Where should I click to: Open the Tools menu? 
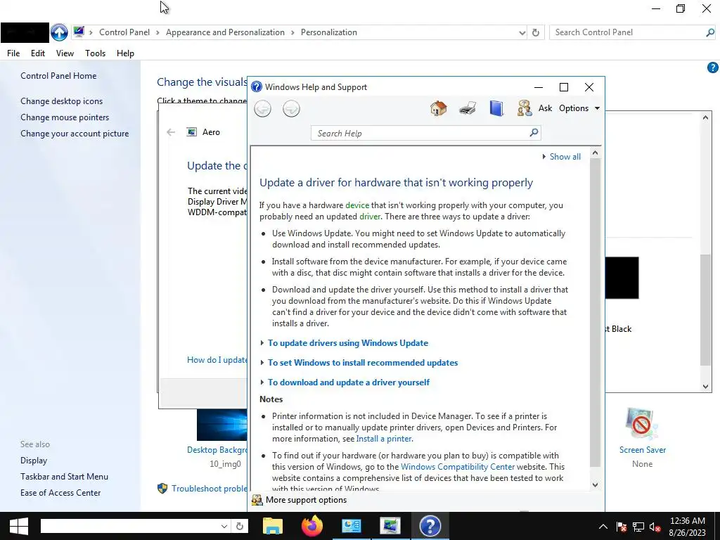(x=95, y=53)
